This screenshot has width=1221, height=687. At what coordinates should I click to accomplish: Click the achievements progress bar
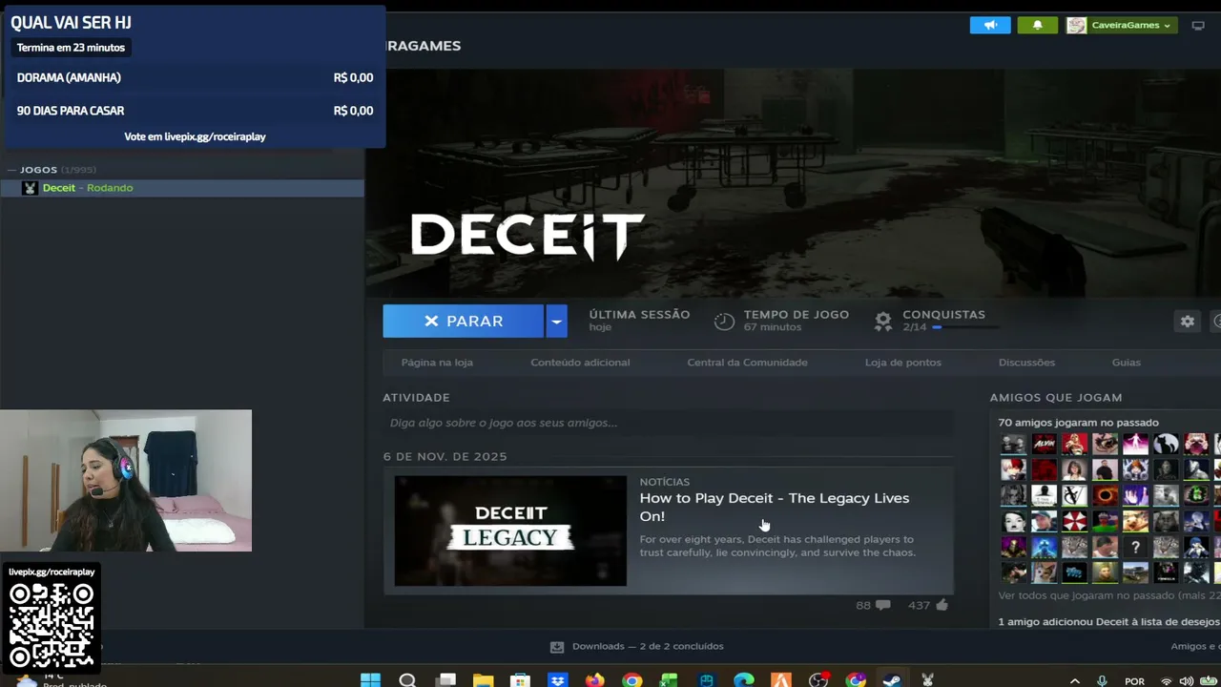point(964,327)
